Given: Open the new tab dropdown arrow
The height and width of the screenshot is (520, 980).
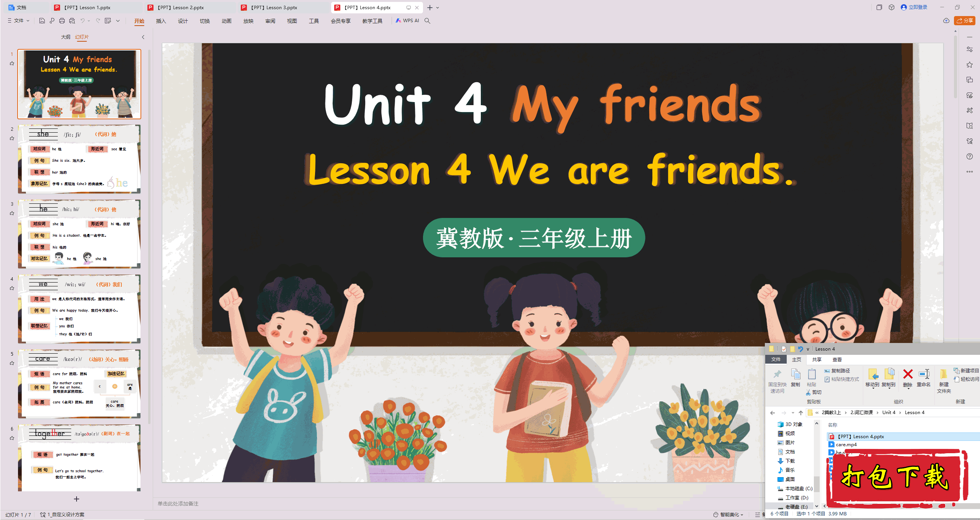Looking at the screenshot, I should [x=438, y=8].
